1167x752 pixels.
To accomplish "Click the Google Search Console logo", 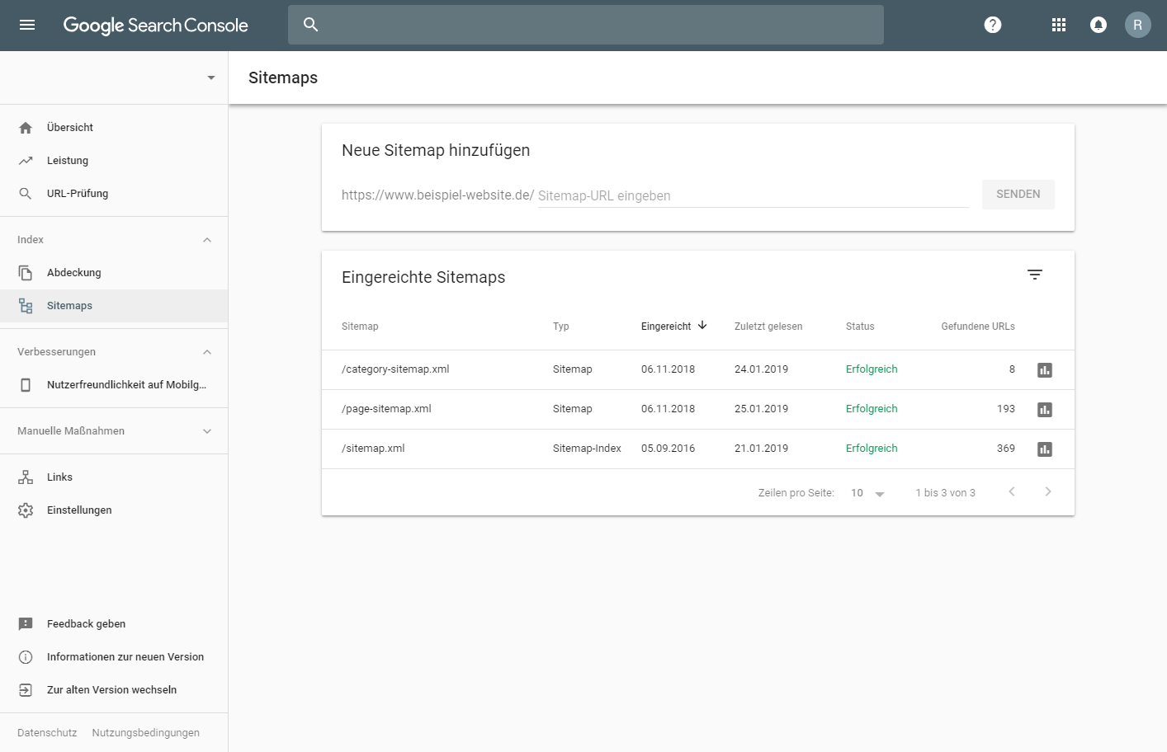I will click(156, 26).
